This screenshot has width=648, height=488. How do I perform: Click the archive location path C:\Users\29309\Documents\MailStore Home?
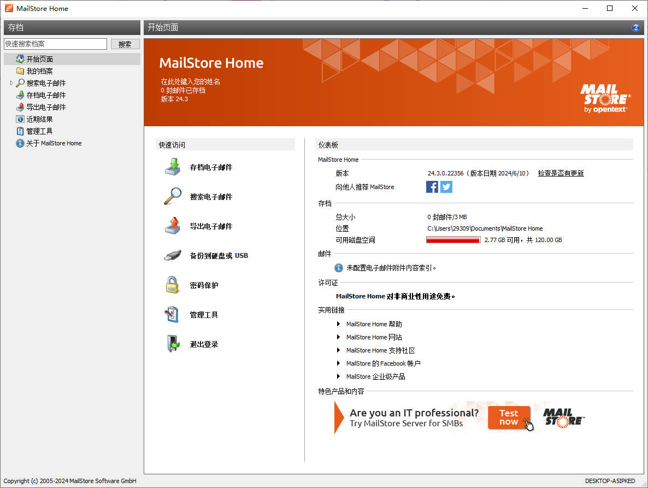pyautogui.click(x=485, y=228)
